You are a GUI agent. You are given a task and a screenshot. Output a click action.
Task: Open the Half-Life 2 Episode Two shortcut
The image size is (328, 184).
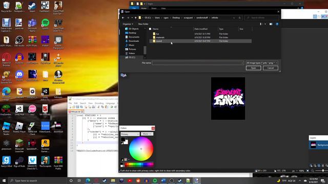[6, 77]
